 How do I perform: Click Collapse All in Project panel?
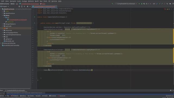[x=24, y=7]
